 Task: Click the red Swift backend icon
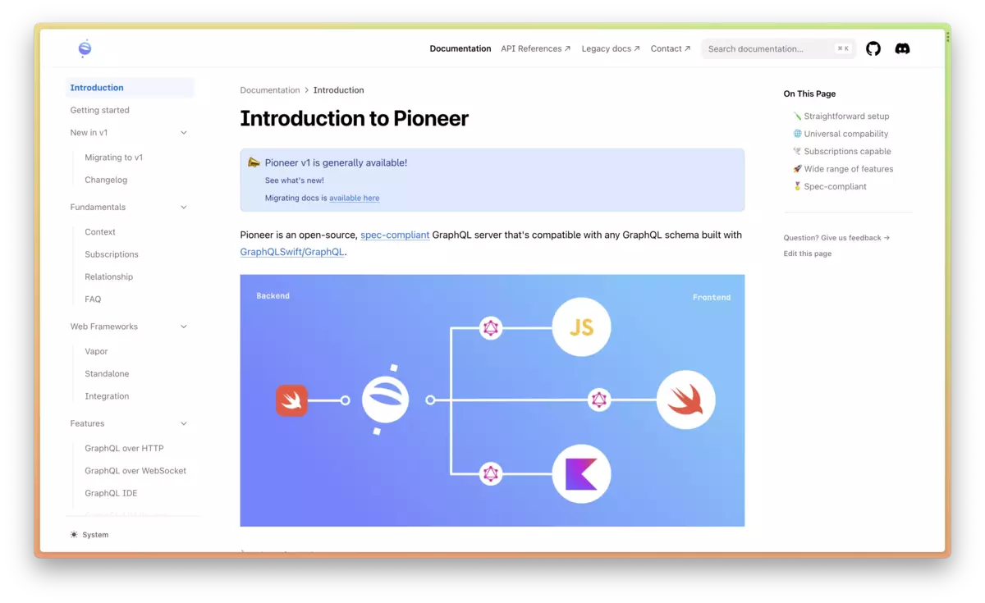(x=291, y=400)
